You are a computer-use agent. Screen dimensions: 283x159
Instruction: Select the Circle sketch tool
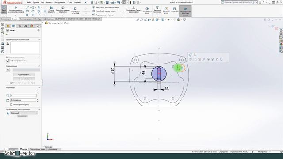[x=33, y=8]
